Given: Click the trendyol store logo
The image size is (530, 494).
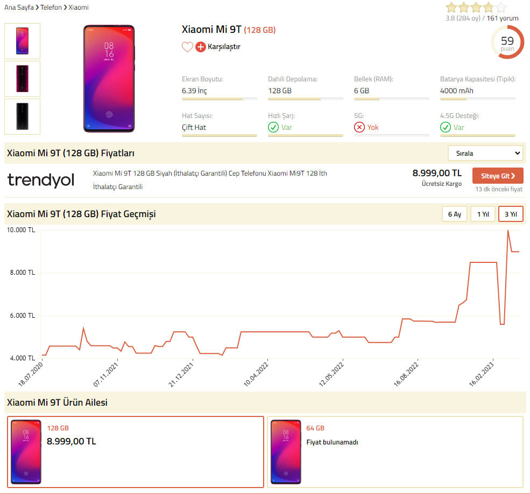Looking at the screenshot, I should pyautogui.click(x=41, y=180).
